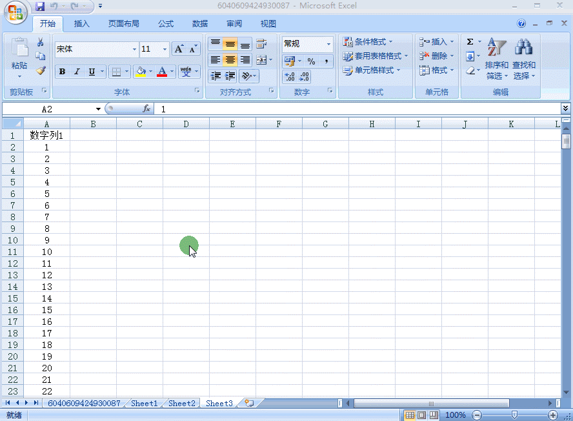Click the Increase Font Size icon
This screenshot has width=573, height=421.
[179, 49]
